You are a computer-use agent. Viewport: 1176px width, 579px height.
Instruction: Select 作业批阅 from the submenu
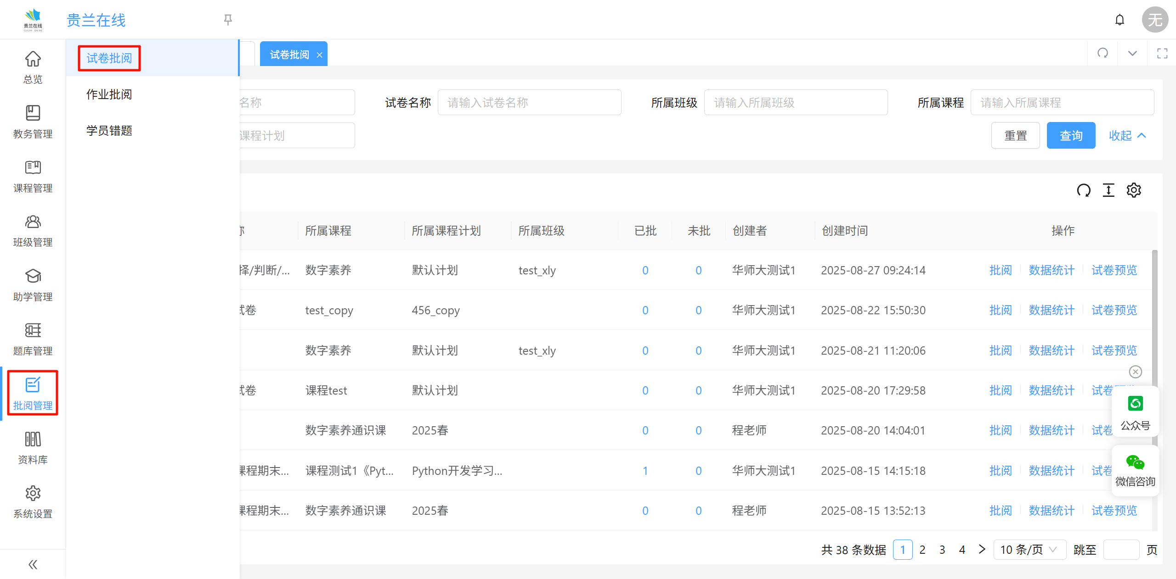109,95
